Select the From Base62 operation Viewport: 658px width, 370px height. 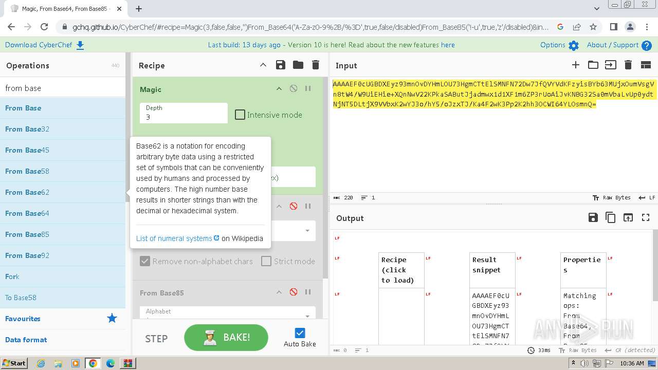tap(63, 192)
